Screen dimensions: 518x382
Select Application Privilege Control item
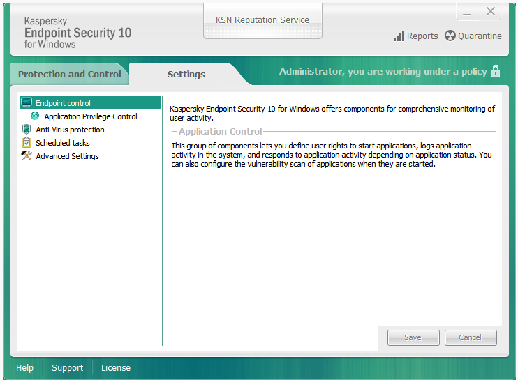(x=91, y=116)
